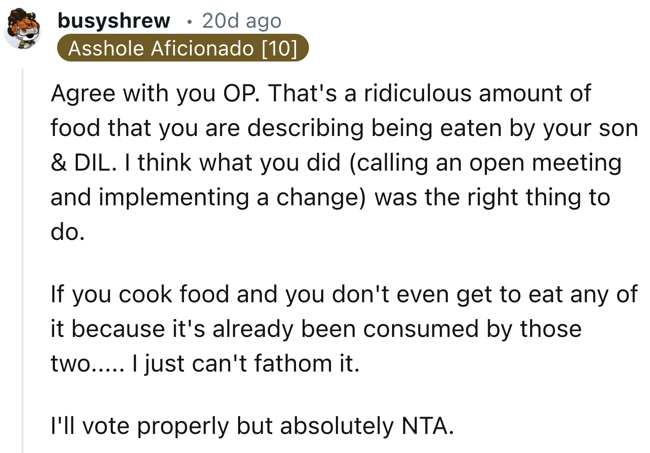The height and width of the screenshot is (453, 650).
Task: Click the final line "I'll vote properly"
Action: (x=252, y=425)
